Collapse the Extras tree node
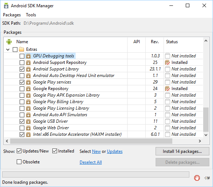Screen dimensions: 213x187 (x=8, y=49)
